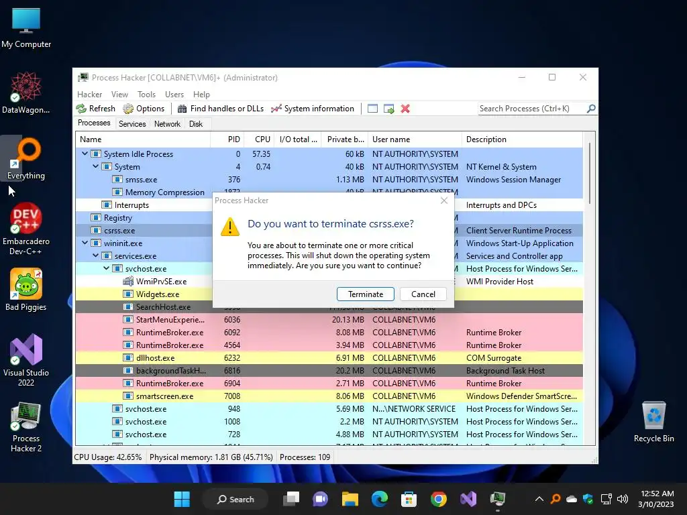Viewport: 687px width, 515px height.
Task: Click find window and thread icon
Action: [388, 109]
